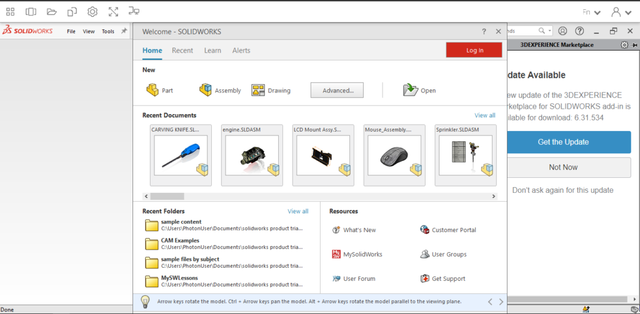The width and height of the screenshot is (640, 314).
Task: Open the File menu
Action: (71, 31)
